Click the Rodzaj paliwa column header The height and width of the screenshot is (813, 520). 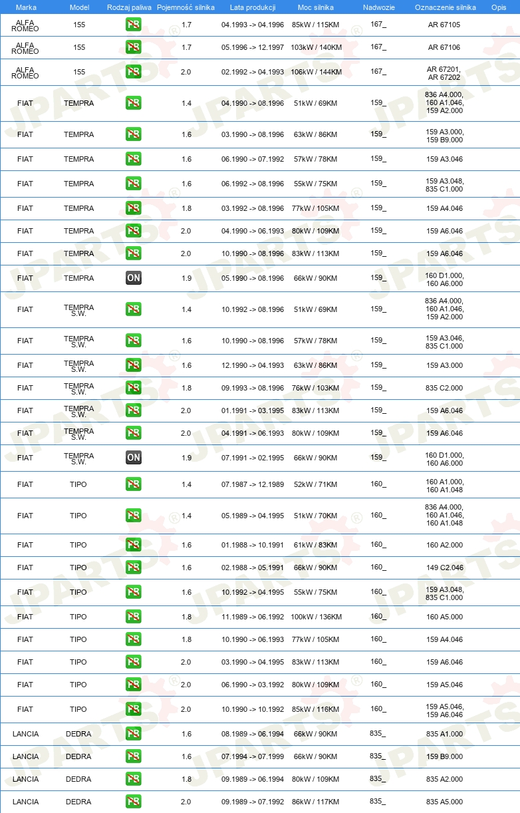point(129,7)
